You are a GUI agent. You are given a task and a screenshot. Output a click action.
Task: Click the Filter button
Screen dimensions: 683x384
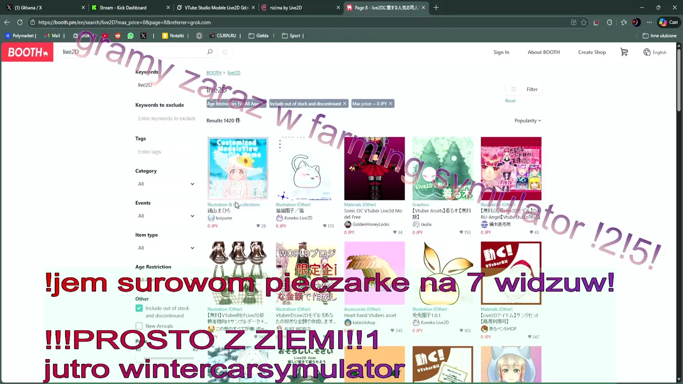click(x=525, y=90)
